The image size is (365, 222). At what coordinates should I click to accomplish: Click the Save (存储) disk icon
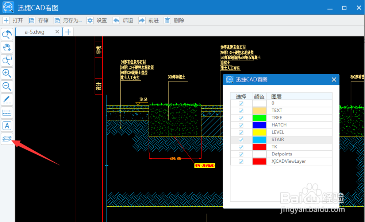(32, 20)
